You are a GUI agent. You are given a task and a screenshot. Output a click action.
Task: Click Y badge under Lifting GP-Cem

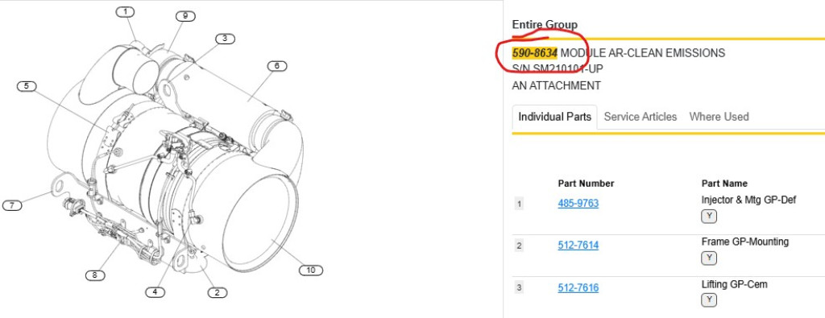coord(709,300)
